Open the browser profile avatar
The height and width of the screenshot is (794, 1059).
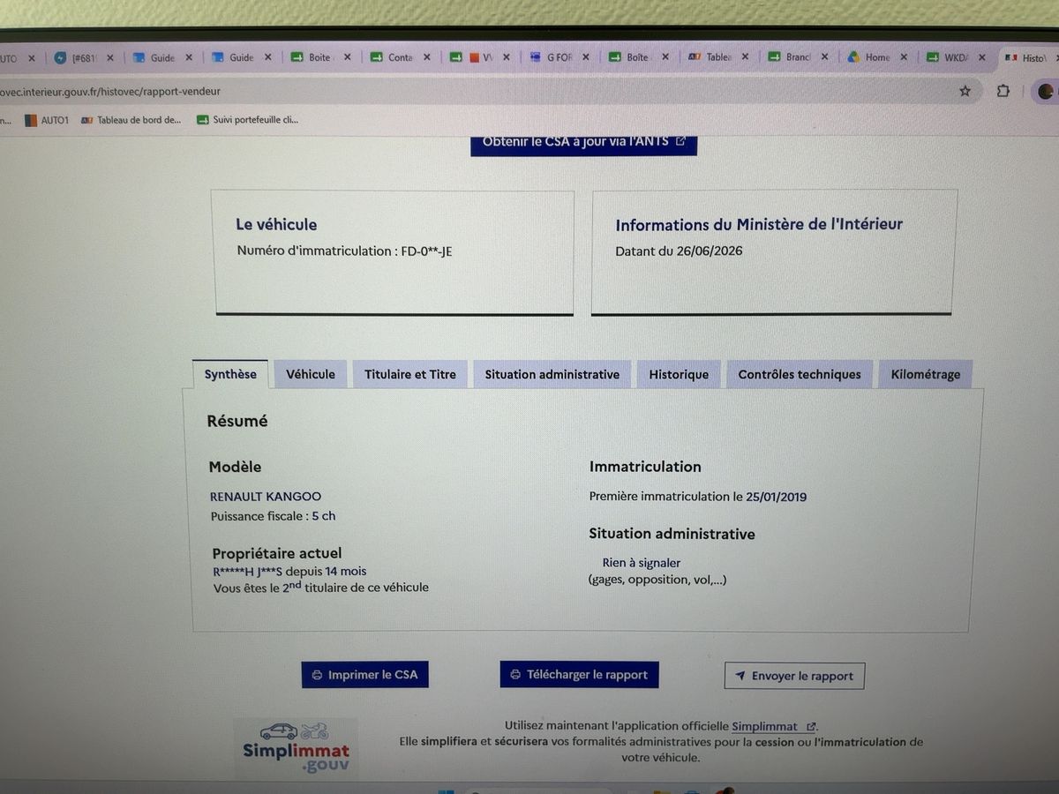(x=1046, y=91)
